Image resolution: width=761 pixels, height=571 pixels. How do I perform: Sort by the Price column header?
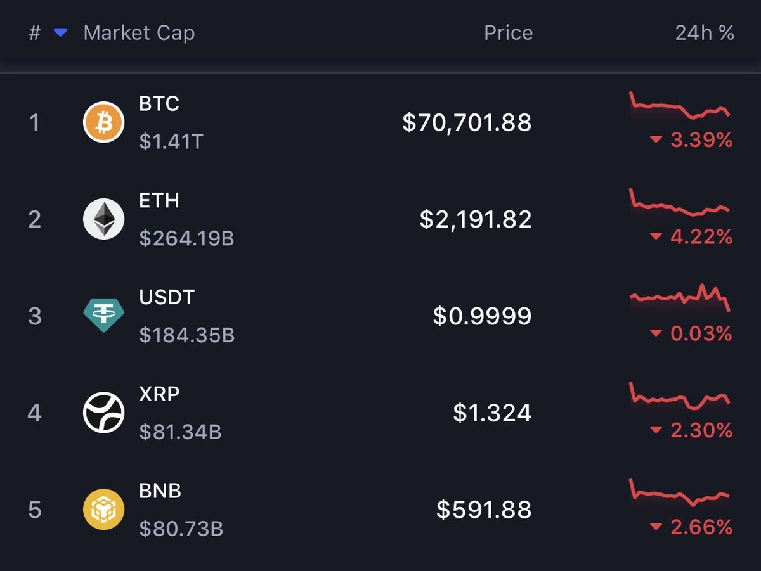coord(508,33)
